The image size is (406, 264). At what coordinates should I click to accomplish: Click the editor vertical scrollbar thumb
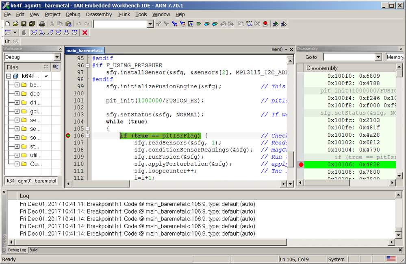click(x=291, y=159)
